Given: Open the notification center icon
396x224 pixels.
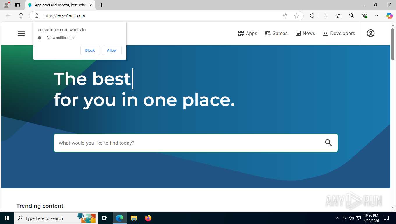Looking at the screenshot, I should pyautogui.click(x=386, y=218).
